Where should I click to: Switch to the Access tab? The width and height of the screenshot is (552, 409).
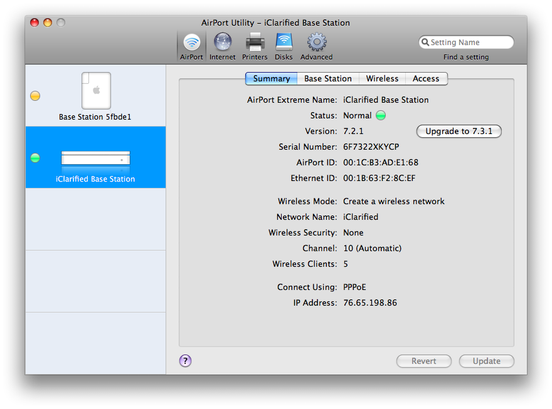425,79
